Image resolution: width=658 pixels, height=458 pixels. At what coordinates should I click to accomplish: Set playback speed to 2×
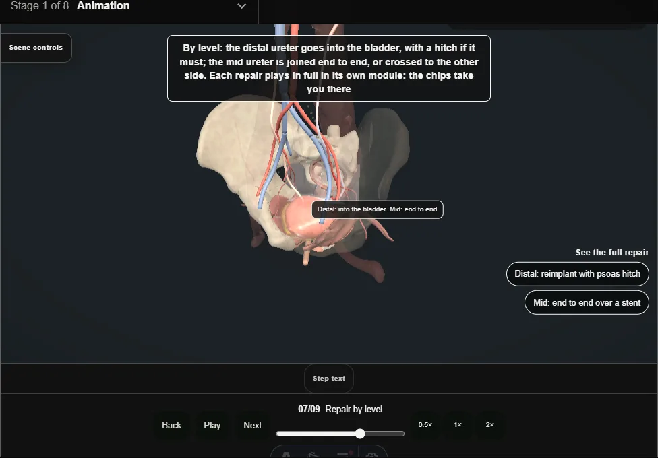489,425
